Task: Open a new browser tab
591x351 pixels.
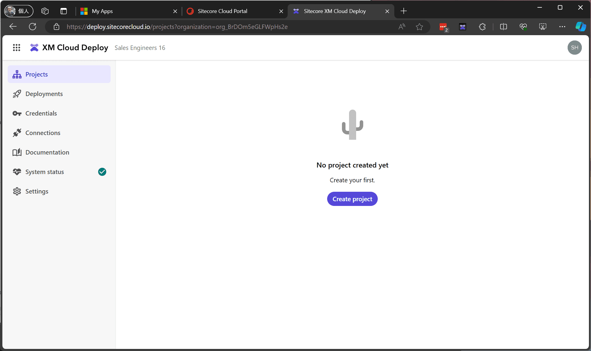Action: 403,11
